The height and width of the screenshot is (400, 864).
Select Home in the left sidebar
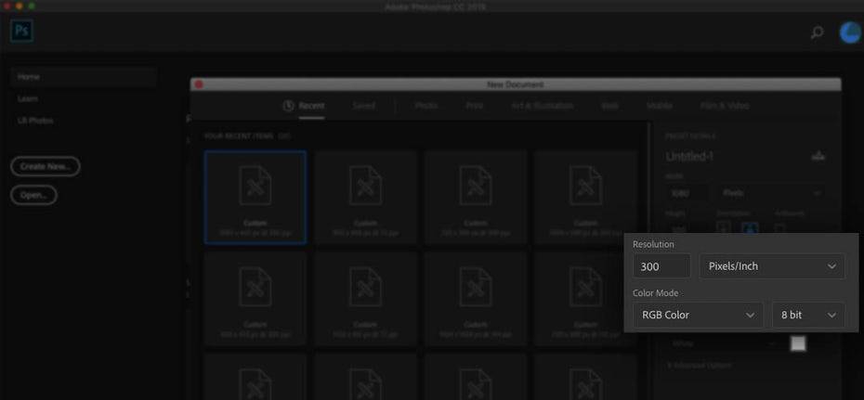[x=84, y=77]
